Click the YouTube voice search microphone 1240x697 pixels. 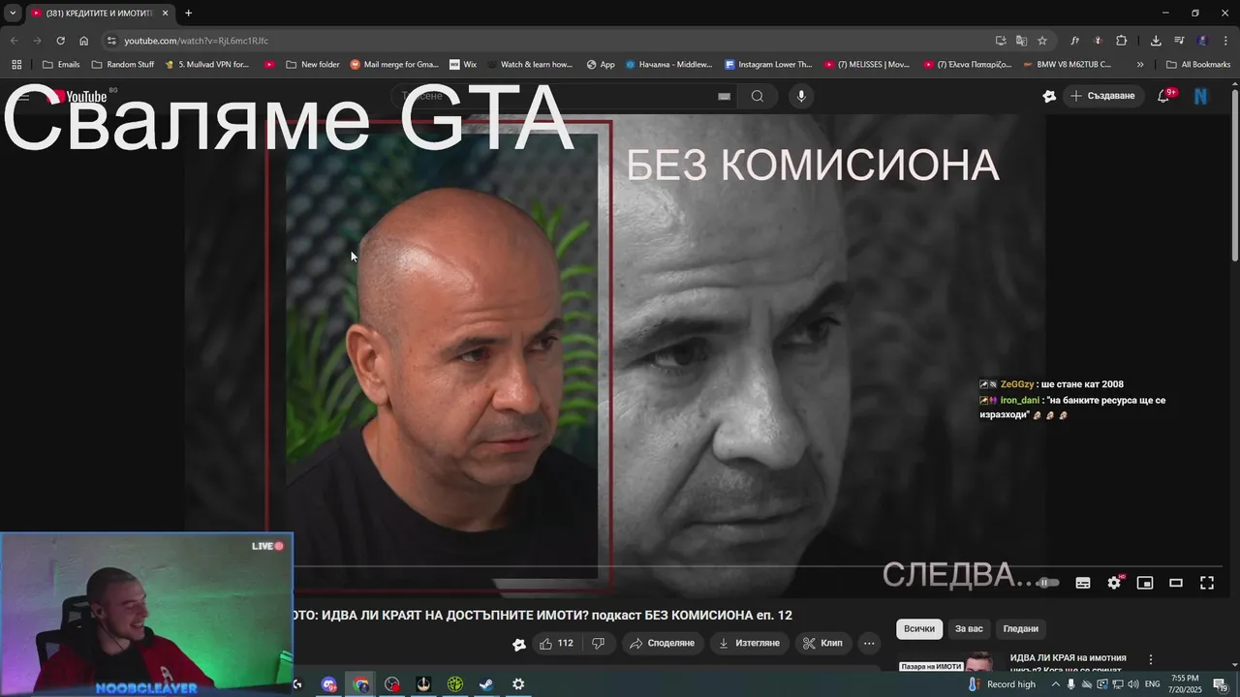pos(800,96)
